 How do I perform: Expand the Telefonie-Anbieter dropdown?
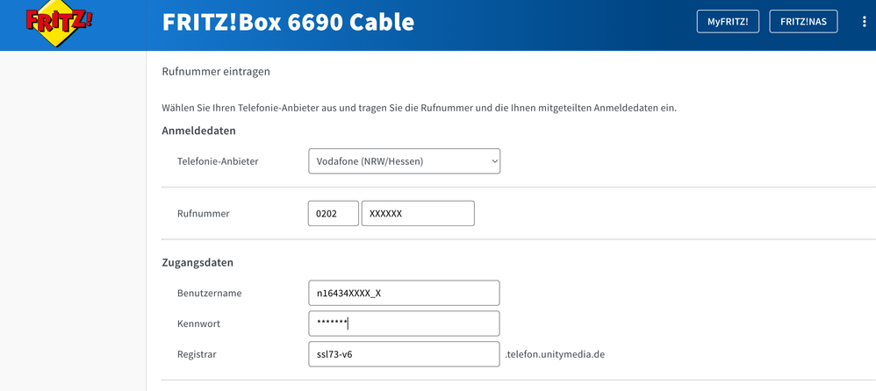click(x=404, y=161)
